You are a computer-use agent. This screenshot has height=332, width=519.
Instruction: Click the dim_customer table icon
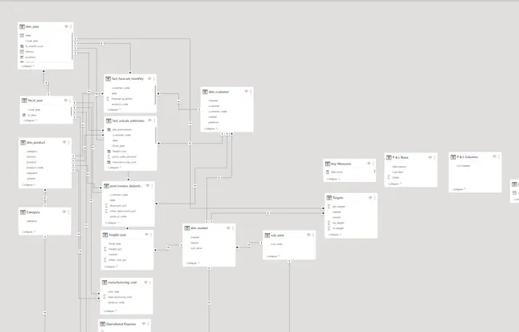(205, 92)
